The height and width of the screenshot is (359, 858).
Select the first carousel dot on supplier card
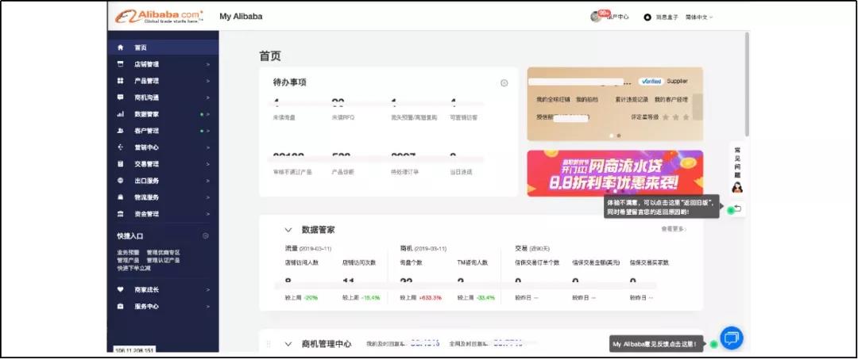point(612,136)
